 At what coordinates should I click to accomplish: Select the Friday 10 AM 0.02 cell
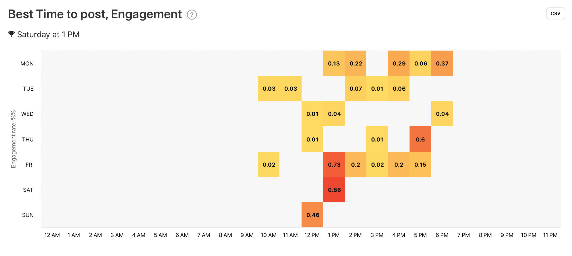(269, 165)
